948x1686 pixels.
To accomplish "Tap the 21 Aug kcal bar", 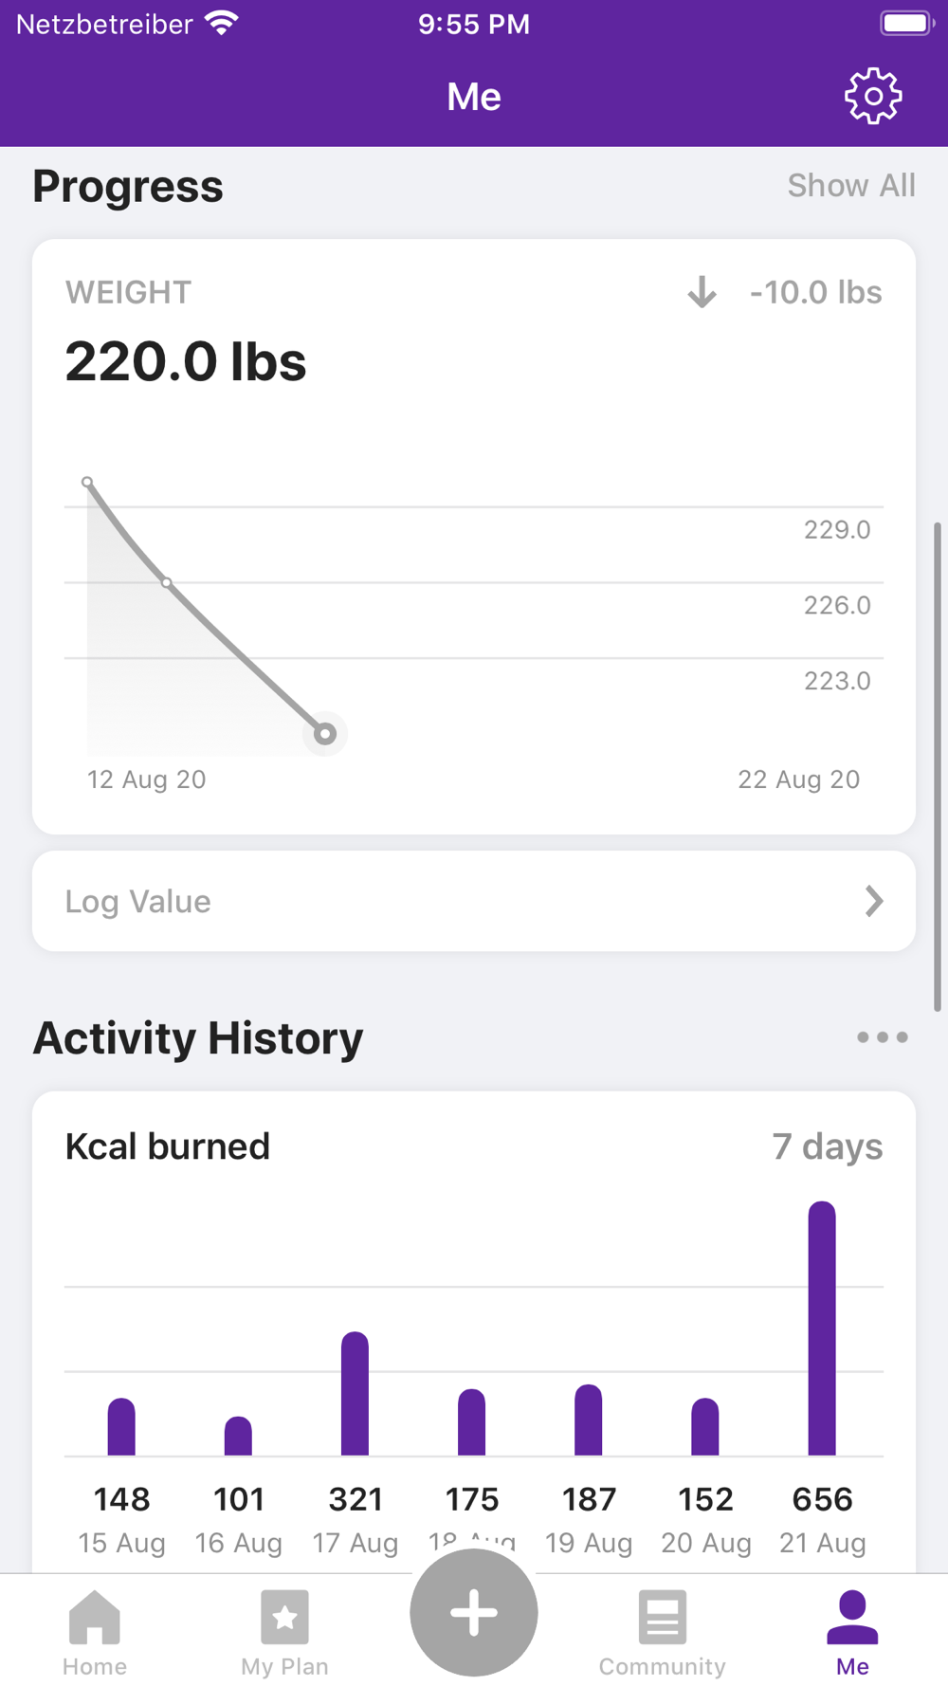I will [822, 1328].
